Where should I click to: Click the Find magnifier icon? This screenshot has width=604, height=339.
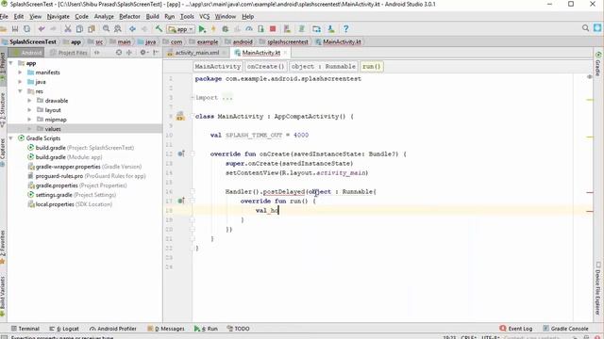[106, 29]
